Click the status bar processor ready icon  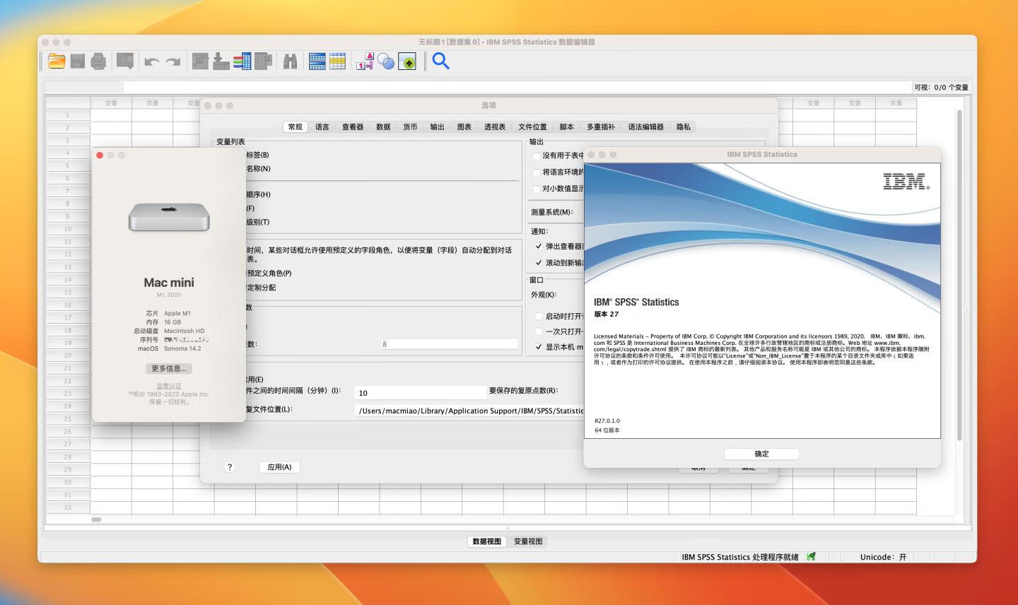tap(811, 556)
